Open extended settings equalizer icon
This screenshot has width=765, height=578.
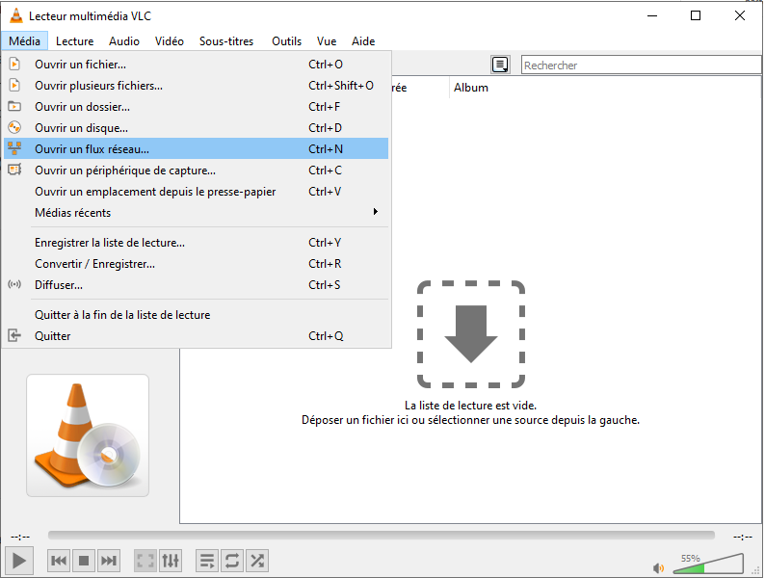pos(171,561)
